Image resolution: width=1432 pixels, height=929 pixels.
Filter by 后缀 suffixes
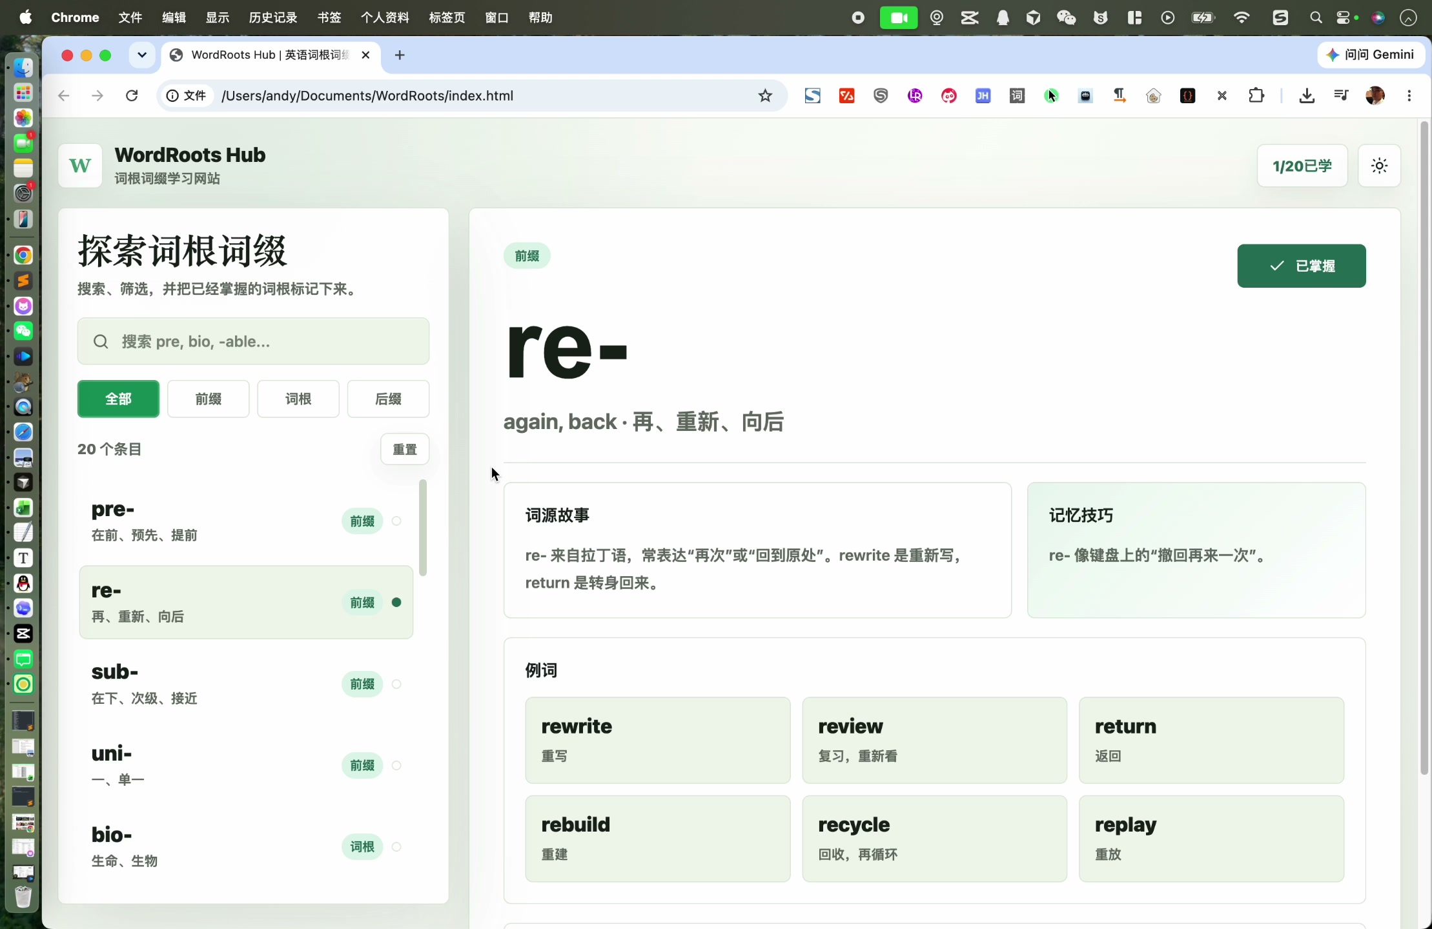point(388,399)
